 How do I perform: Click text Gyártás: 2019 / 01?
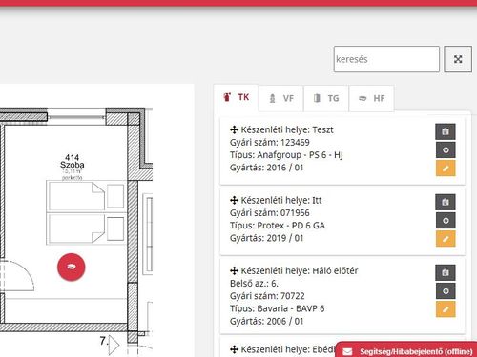point(266,238)
